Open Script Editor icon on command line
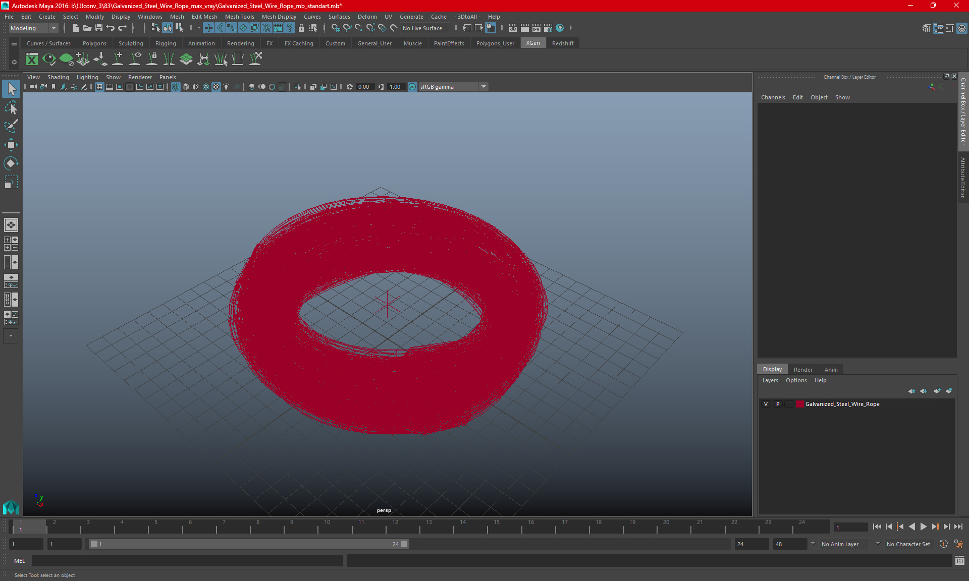 [x=960, y=560]
